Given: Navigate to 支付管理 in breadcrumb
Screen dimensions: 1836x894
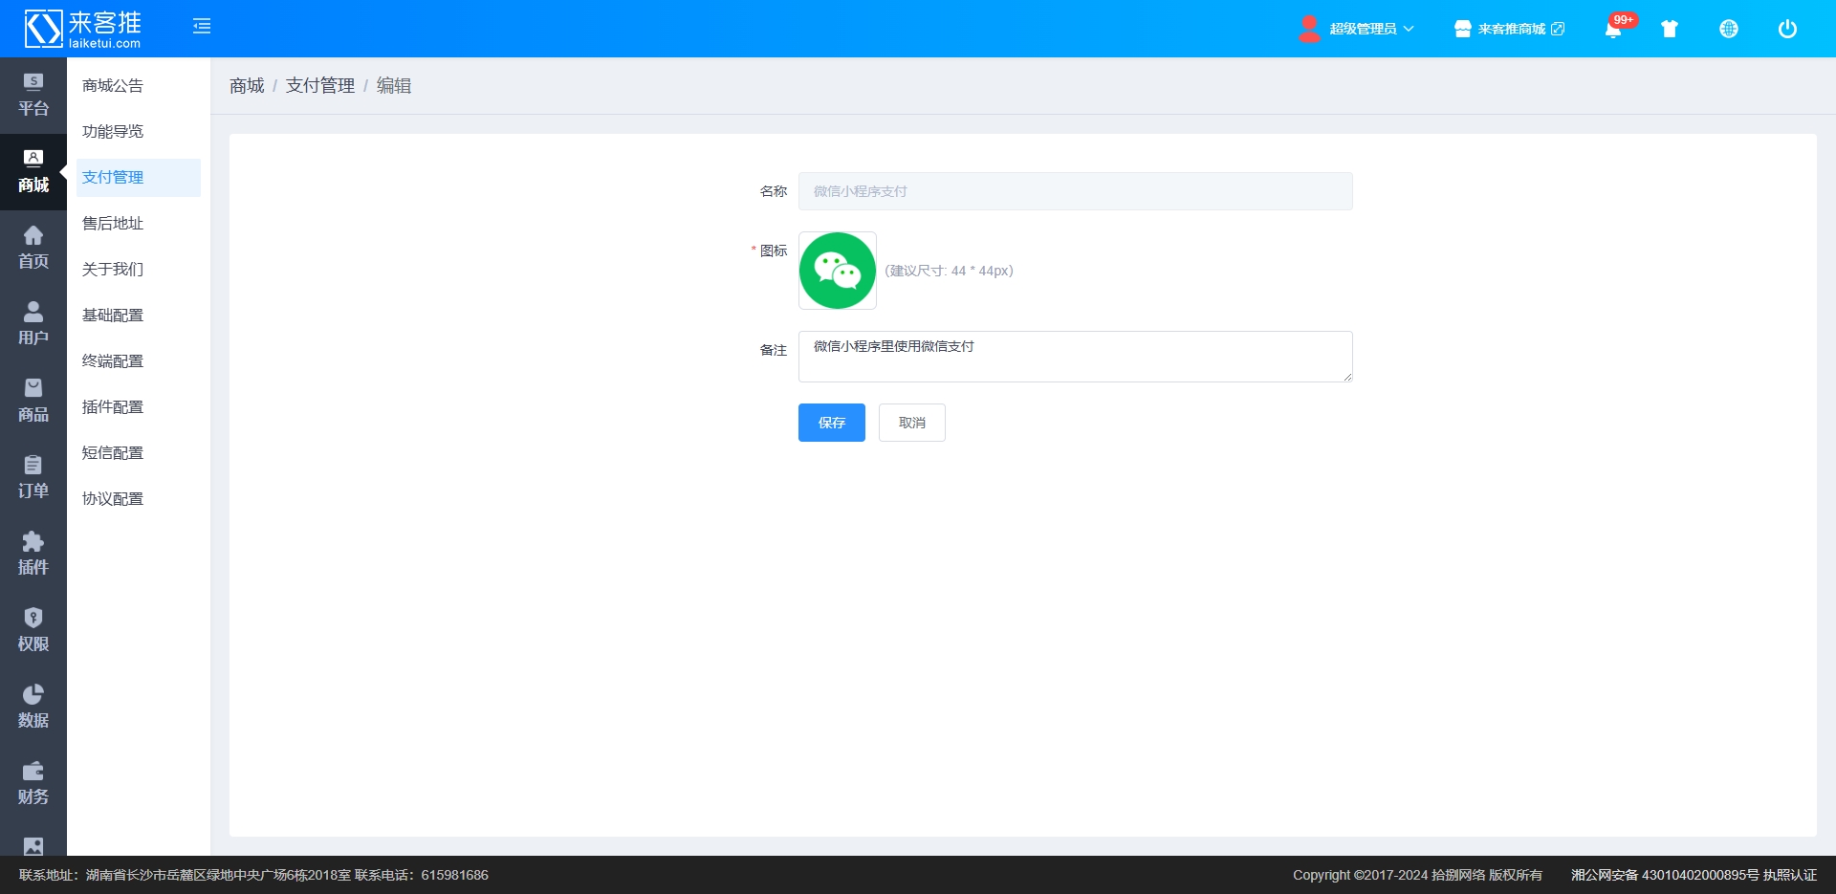Looking at the screenshot, I should pos(320,86).
